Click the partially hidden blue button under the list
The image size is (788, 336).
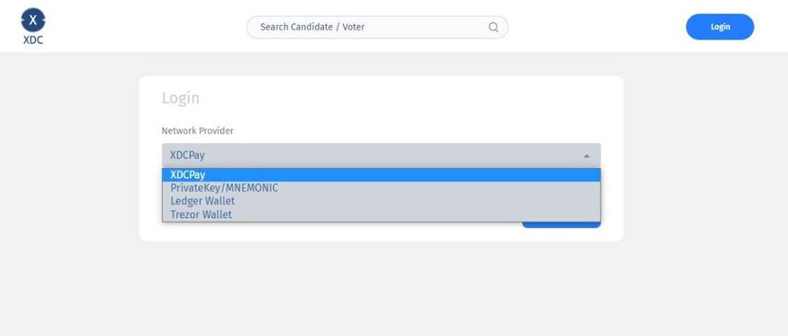561,224
